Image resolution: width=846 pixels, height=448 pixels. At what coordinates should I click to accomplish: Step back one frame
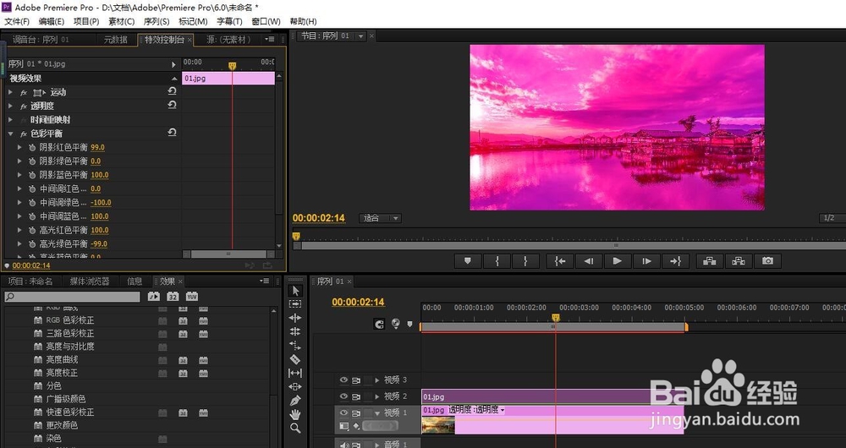coord(589,261)
